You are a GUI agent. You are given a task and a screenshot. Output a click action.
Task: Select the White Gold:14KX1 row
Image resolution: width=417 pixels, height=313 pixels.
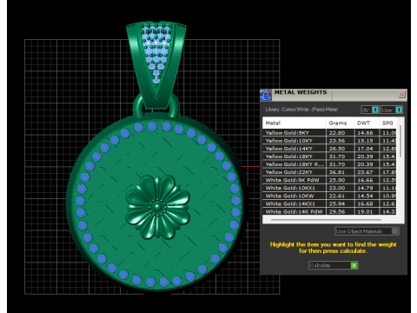[329, 203]
